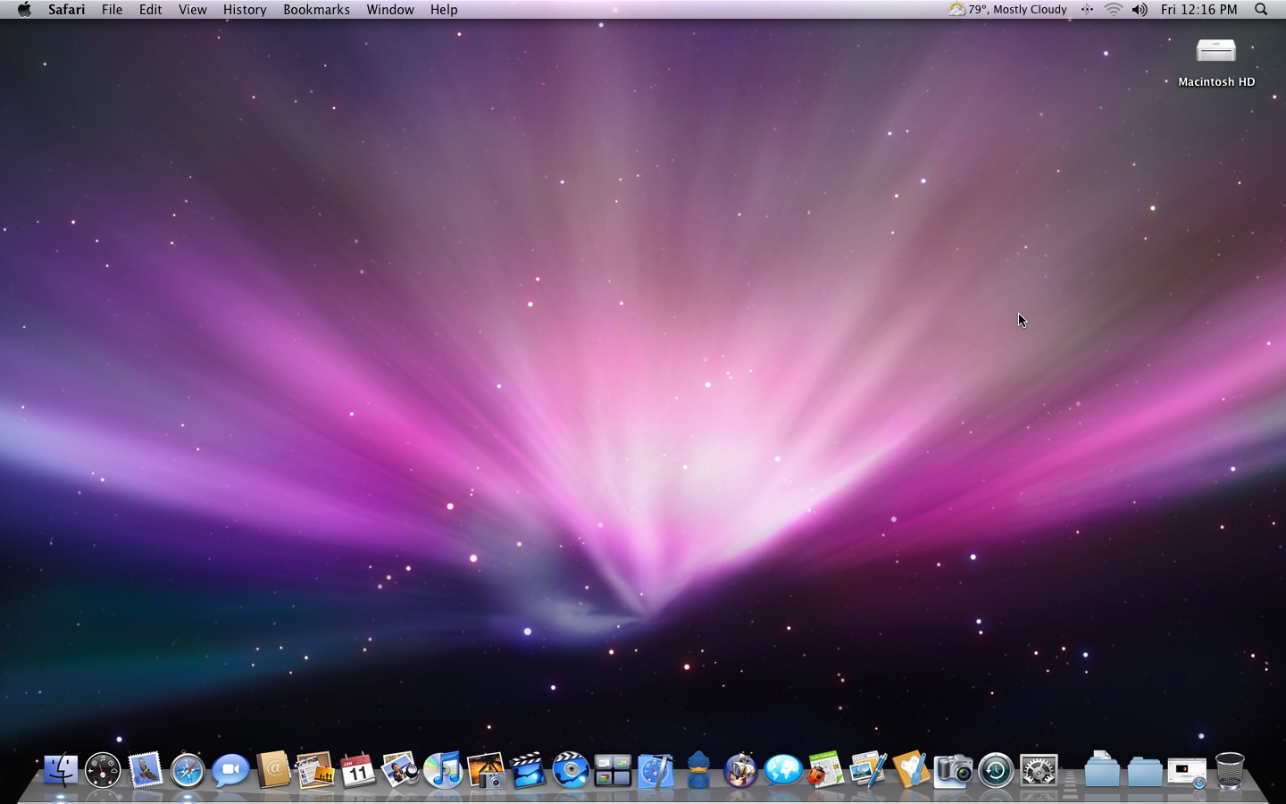Launch Preview from the Dock
The width and height of the screenshot is (1286, 804).
(x=400, y=770)
